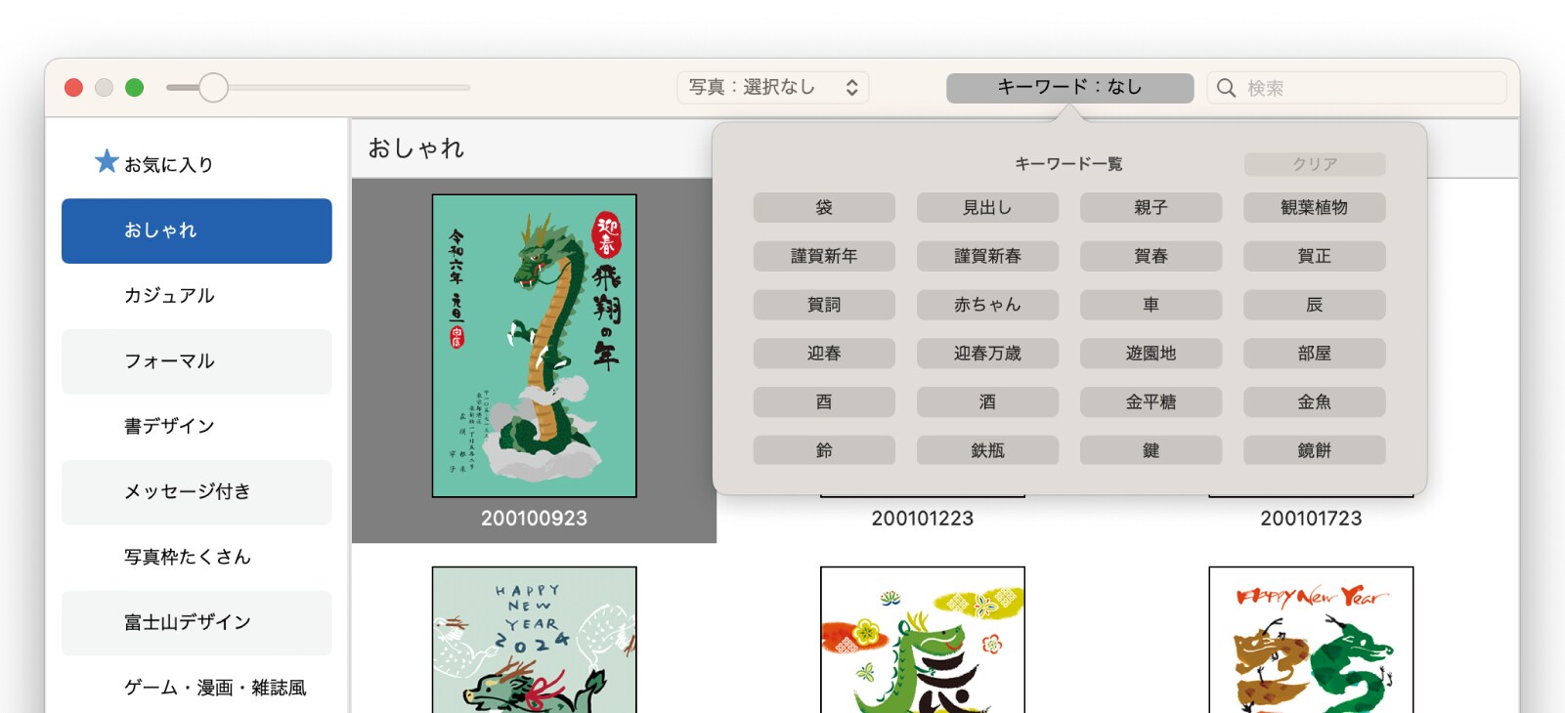Screen dimensions: 1565x713
Task: Toggle the 袋 keyword
Action: tap(824, 207)
